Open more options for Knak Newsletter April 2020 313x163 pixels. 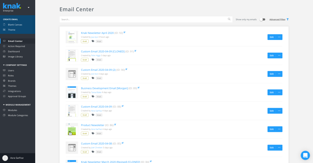279,37
